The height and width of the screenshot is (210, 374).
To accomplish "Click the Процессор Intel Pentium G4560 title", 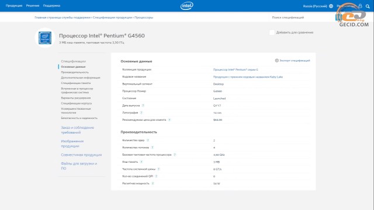I will pyautogui.click(x=102, y=36).
